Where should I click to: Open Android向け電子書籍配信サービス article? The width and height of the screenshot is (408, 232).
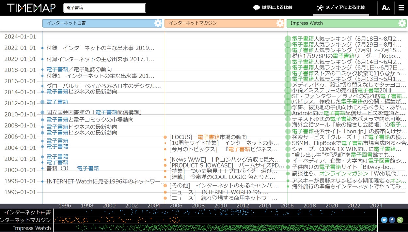coord(349,113)
